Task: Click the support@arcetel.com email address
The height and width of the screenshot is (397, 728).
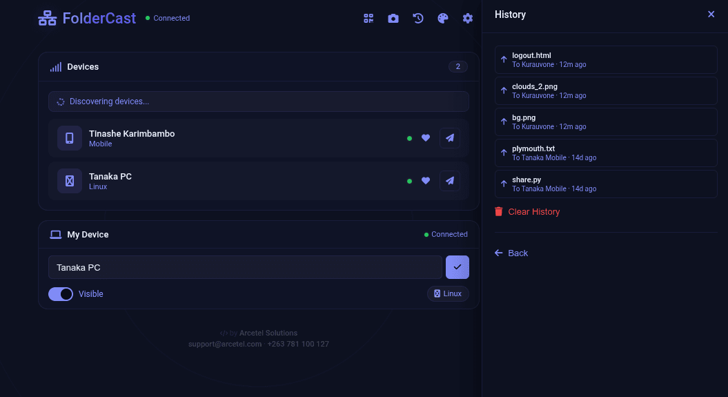Action: point(225,344)
